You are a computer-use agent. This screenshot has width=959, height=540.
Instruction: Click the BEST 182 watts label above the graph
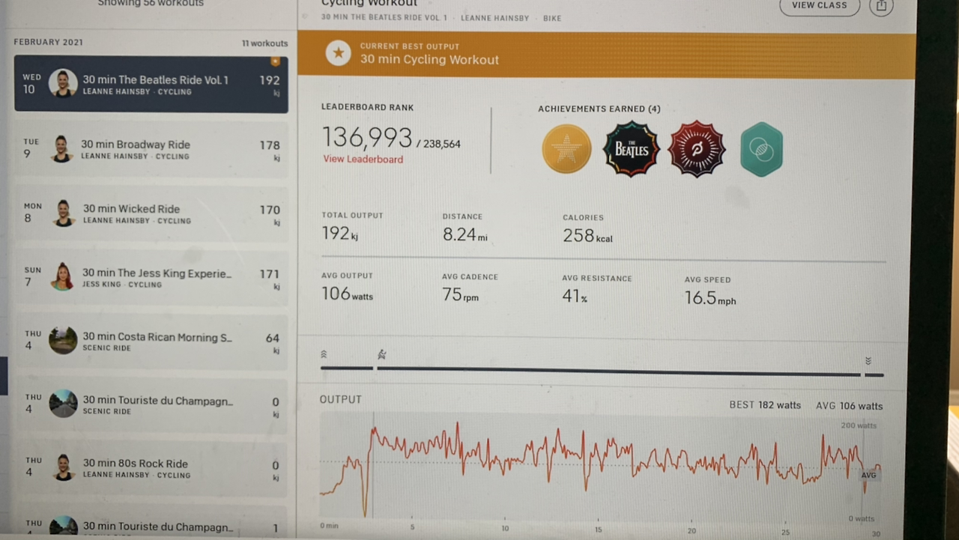[x=765, y=405]
